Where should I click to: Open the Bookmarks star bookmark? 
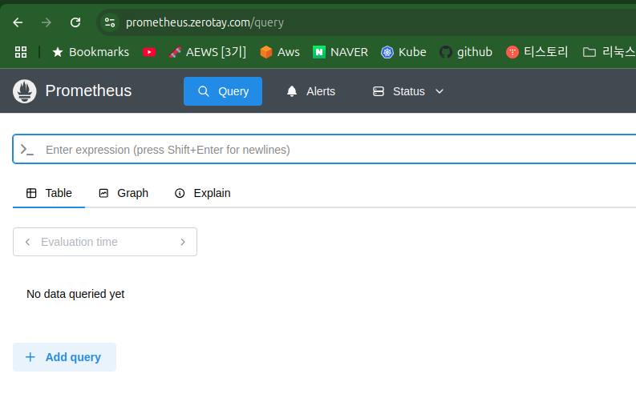(x=91, y=52)
